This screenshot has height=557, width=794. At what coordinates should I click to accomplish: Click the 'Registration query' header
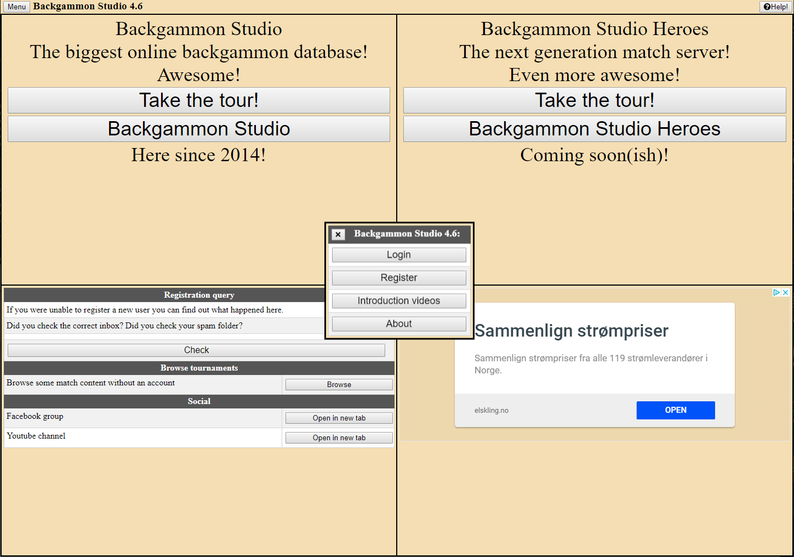[x=199, y=295]
